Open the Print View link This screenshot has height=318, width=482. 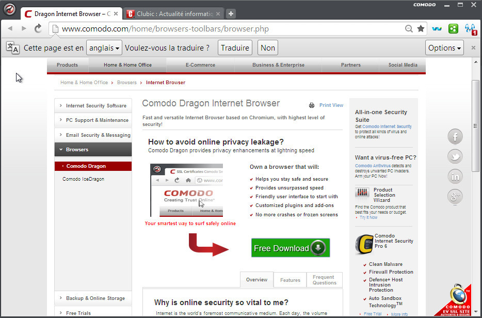pos(331,105)
